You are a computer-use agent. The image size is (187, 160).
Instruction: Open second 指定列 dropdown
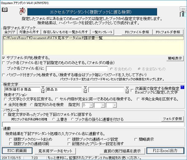tap(103, 105)
